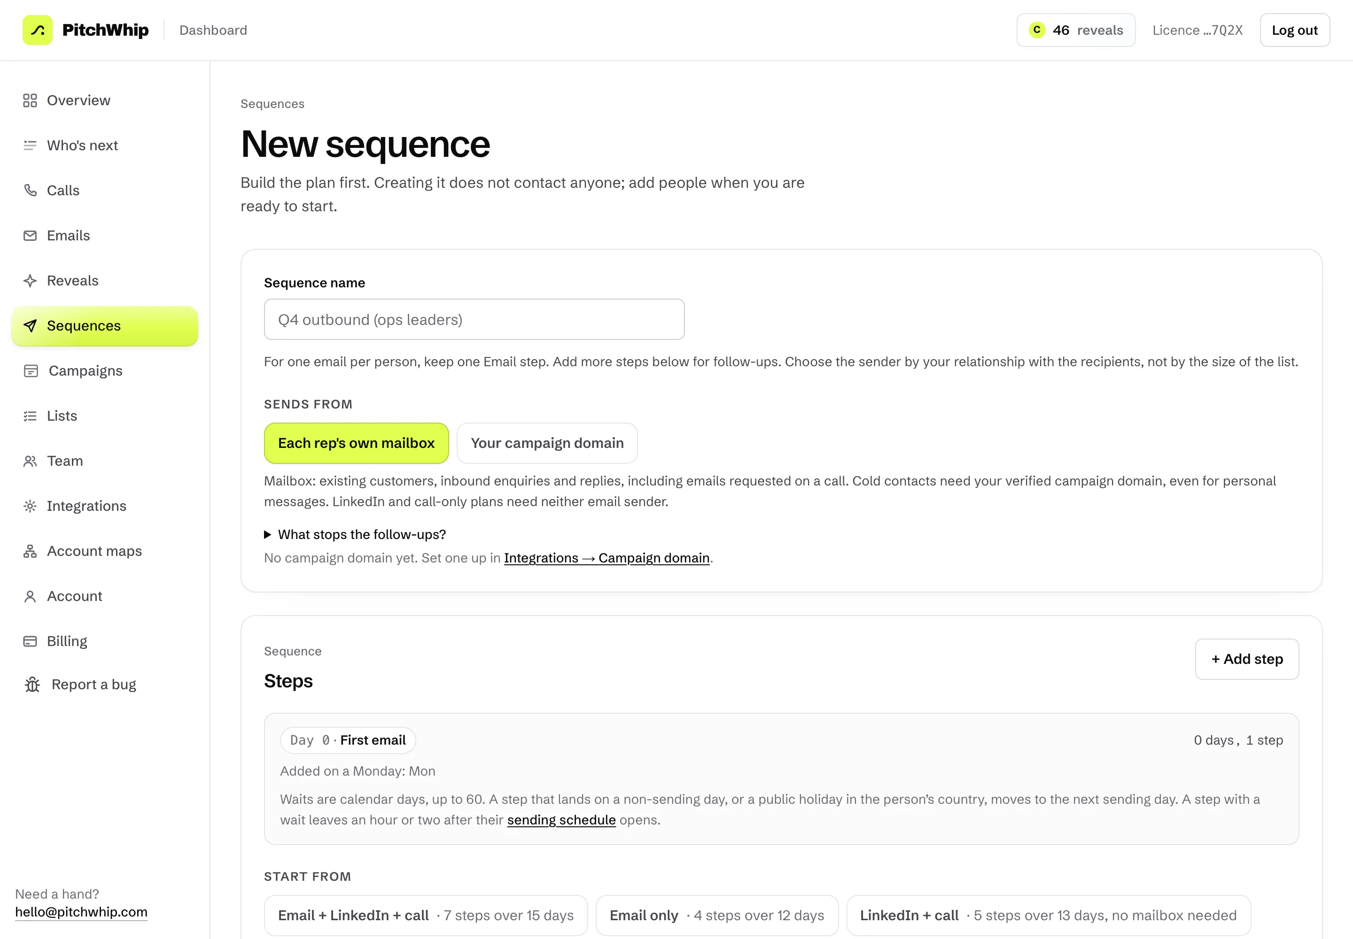Start from the Email only template
Image resolution: width=1353 pixels, height=939 pixels.
coord(716,916)
